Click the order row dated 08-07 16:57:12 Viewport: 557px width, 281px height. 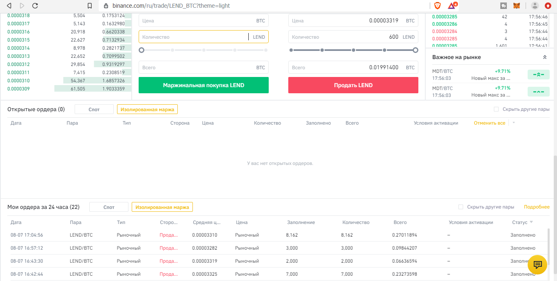[277, 248]
